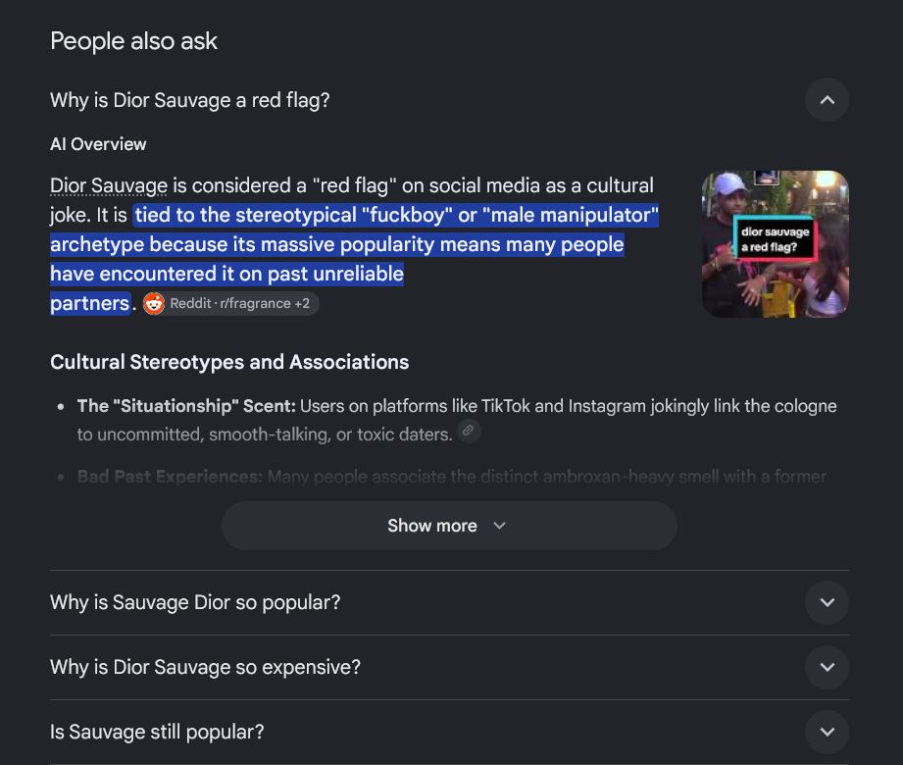Select question 'Why is Sauvage Dior so popular?'
The height and width of the screenshot is (765, 903).
click(x=195, y=602)
